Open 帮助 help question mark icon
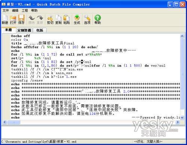Viewport: 187px width, 145px height. (x=98, y=19)
